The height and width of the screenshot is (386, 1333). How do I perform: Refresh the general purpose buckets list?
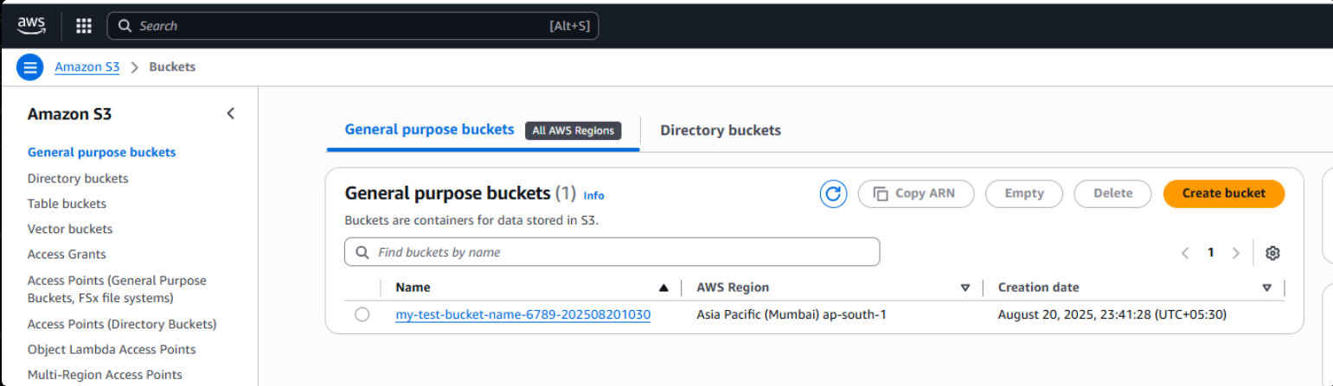[x=833, y=193]
